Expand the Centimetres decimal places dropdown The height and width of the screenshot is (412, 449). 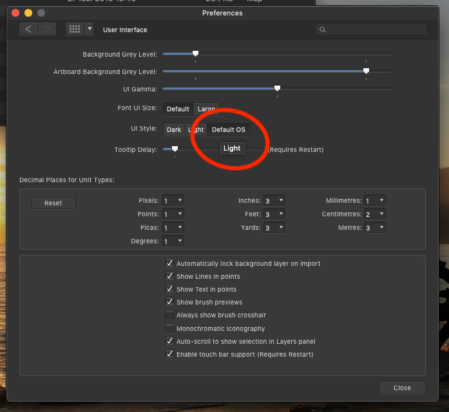click(375, 214)
